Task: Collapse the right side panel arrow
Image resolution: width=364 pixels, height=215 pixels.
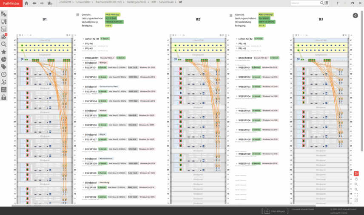Action: click(355, 15)
